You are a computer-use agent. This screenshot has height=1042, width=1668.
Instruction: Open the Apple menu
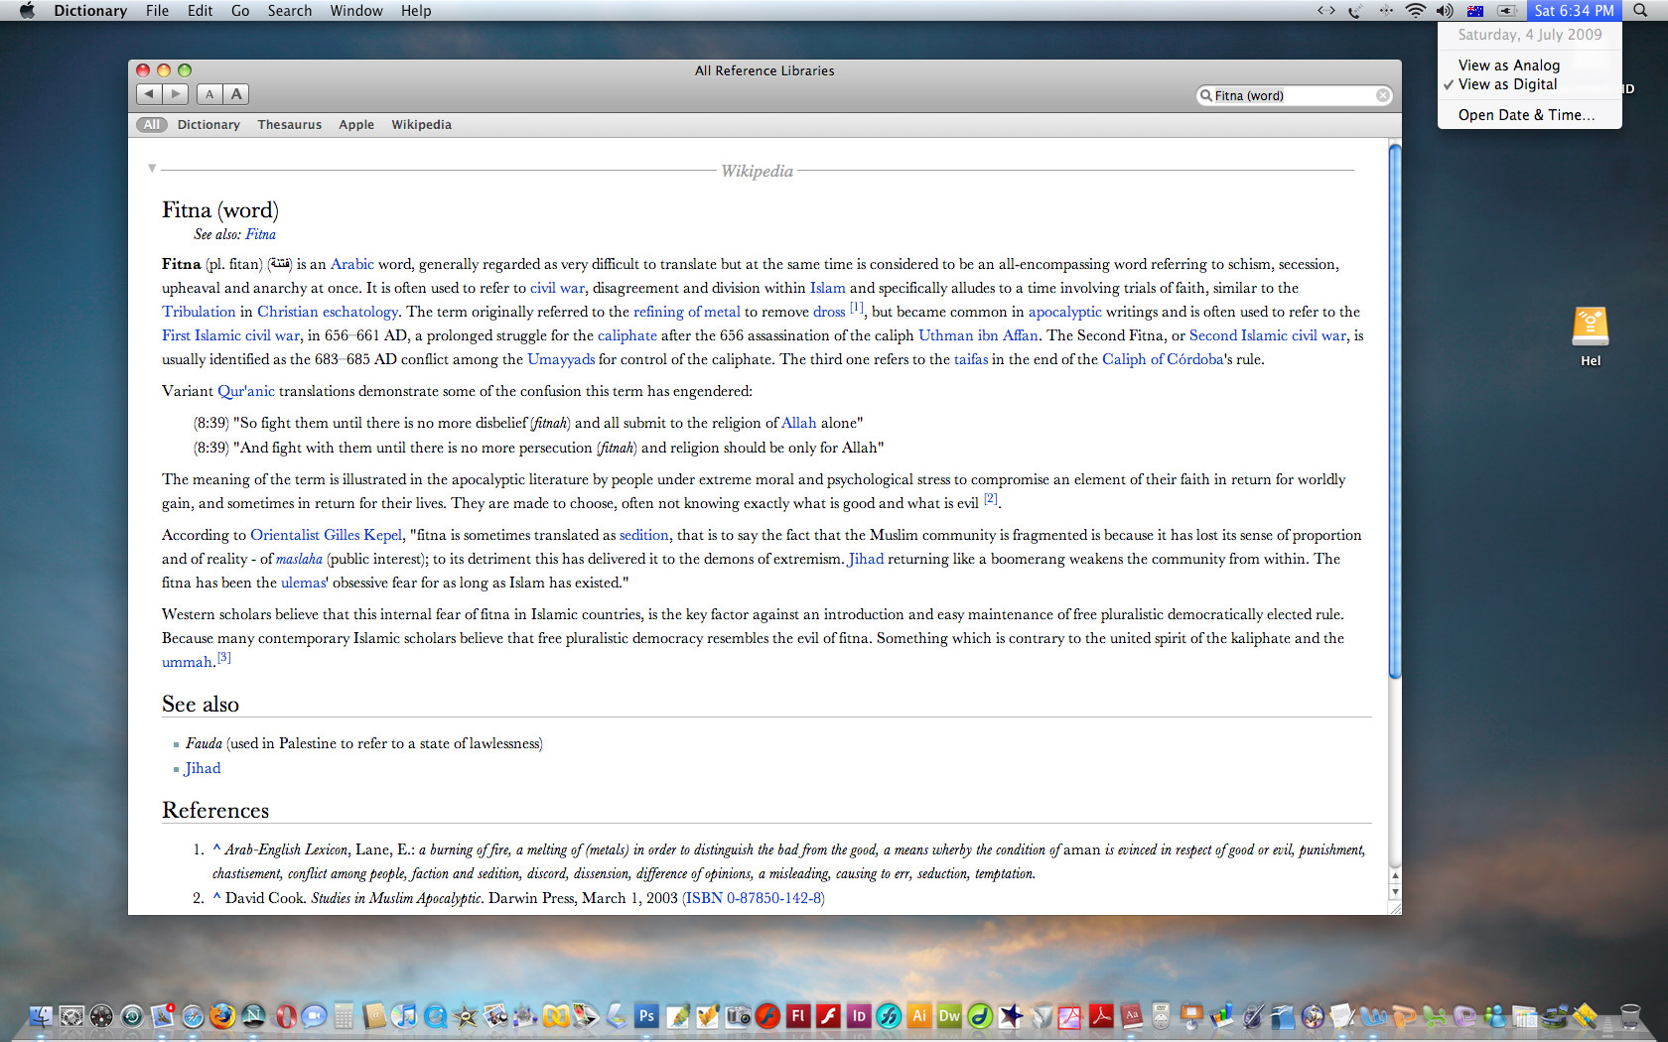point(27,11)
